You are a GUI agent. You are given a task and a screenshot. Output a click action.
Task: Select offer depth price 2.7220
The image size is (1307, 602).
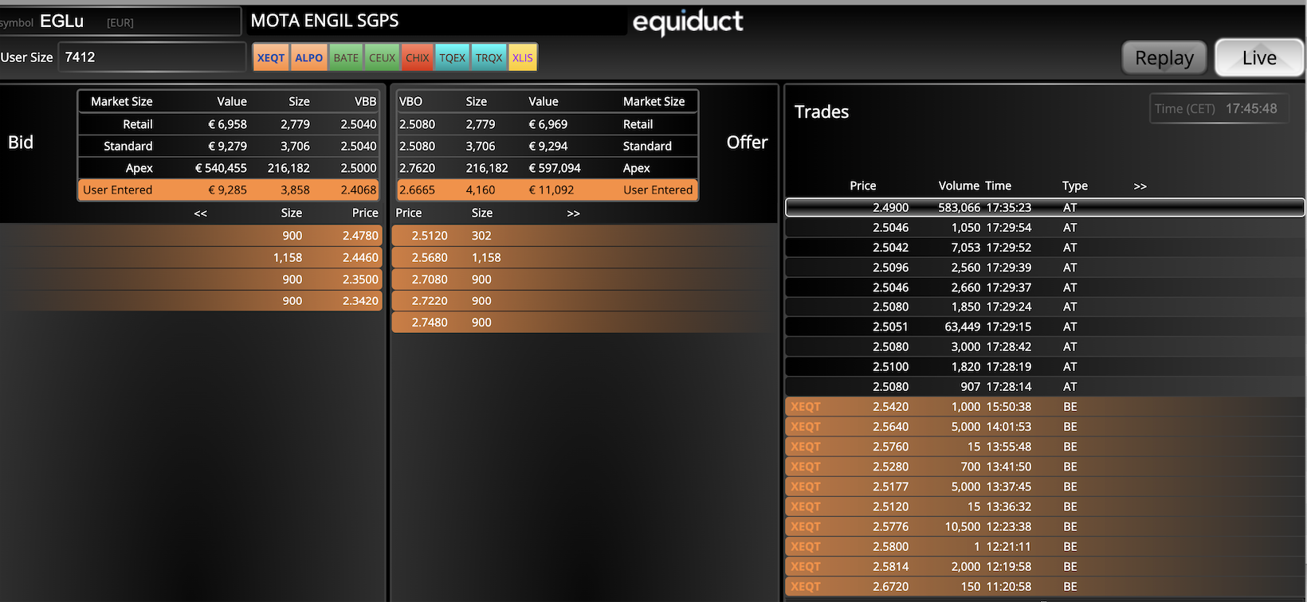point(430,301)
